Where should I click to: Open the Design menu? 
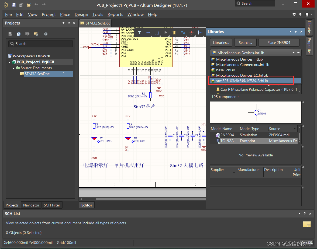[81, 15]
